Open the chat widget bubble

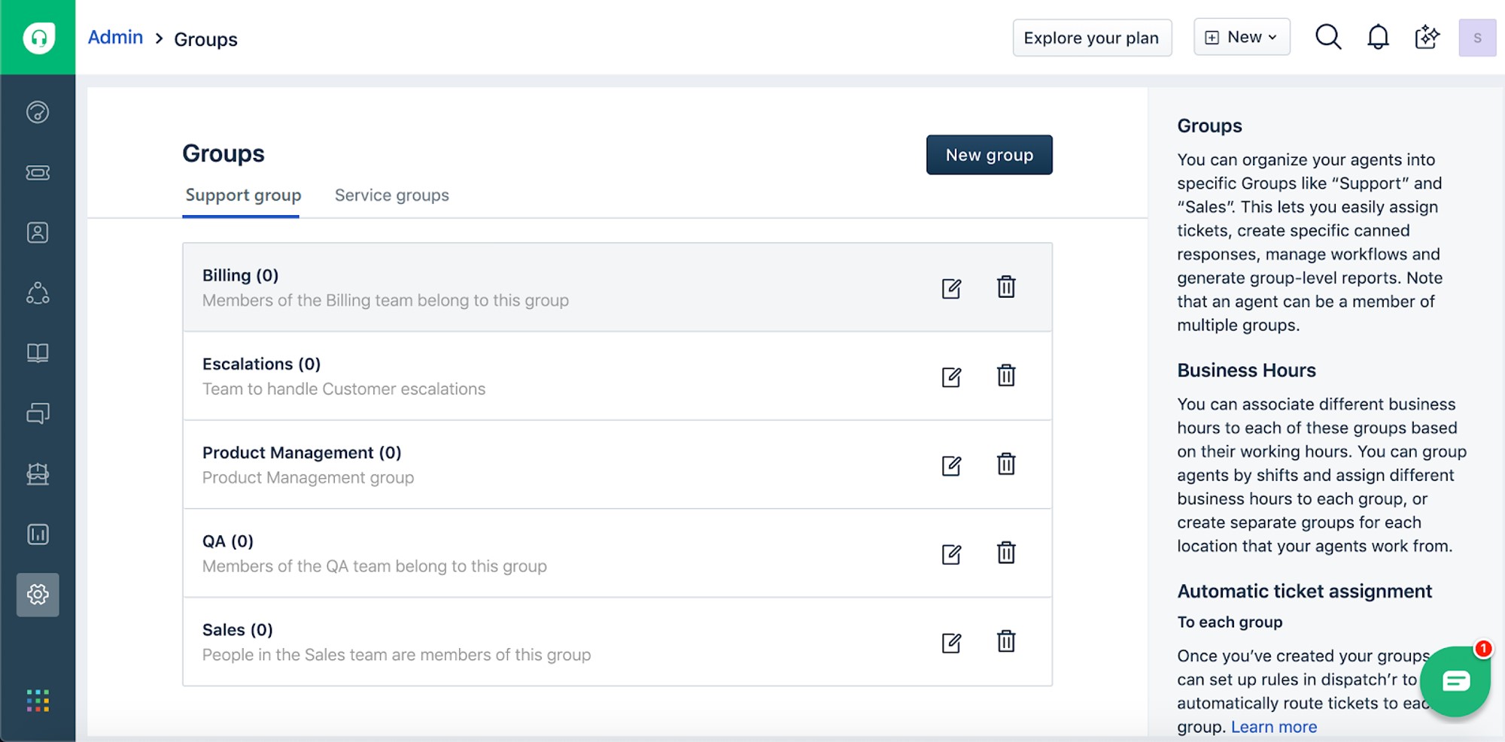point(1455,681)
